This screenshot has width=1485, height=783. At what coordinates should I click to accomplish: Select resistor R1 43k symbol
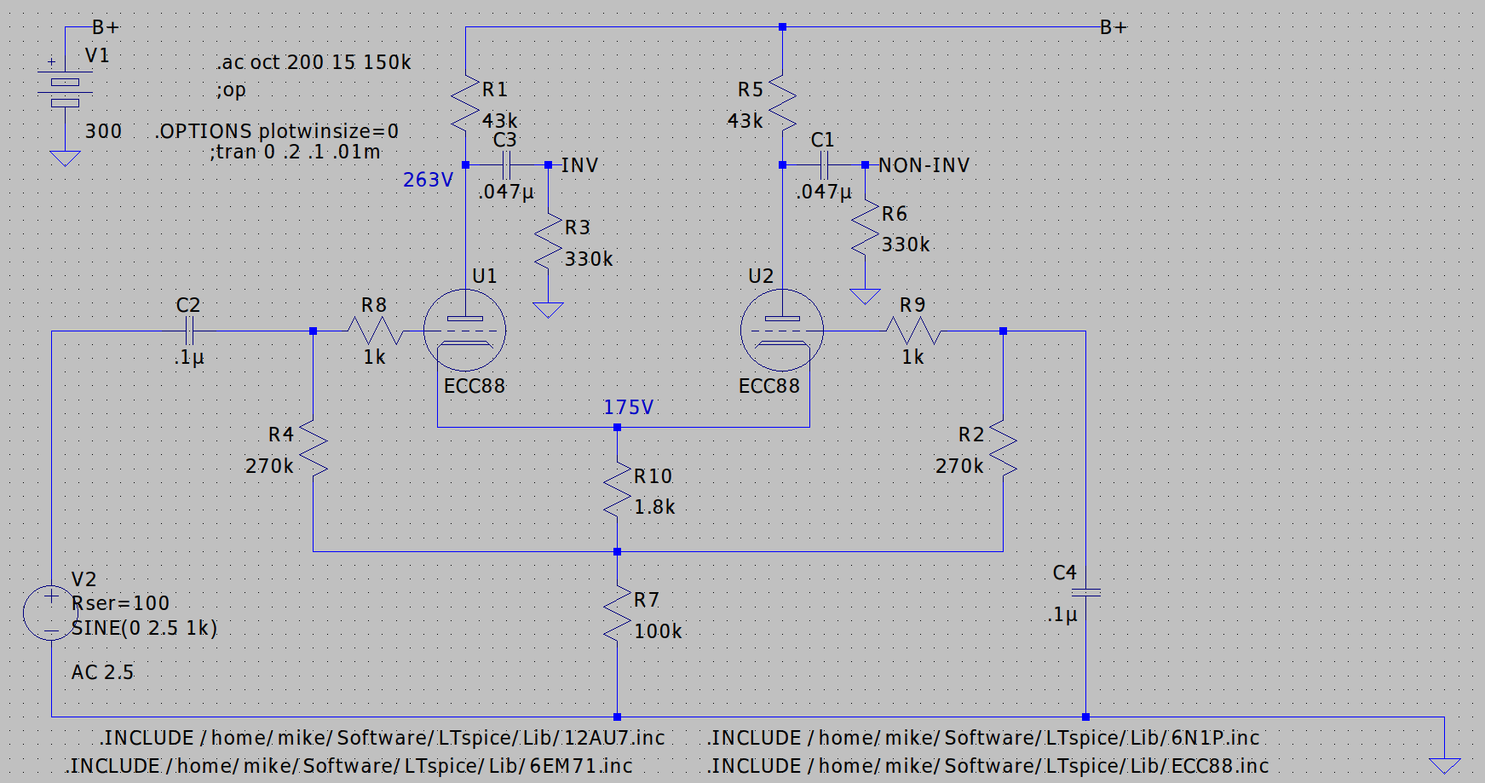pyautogui.click(x=465, y=102)
